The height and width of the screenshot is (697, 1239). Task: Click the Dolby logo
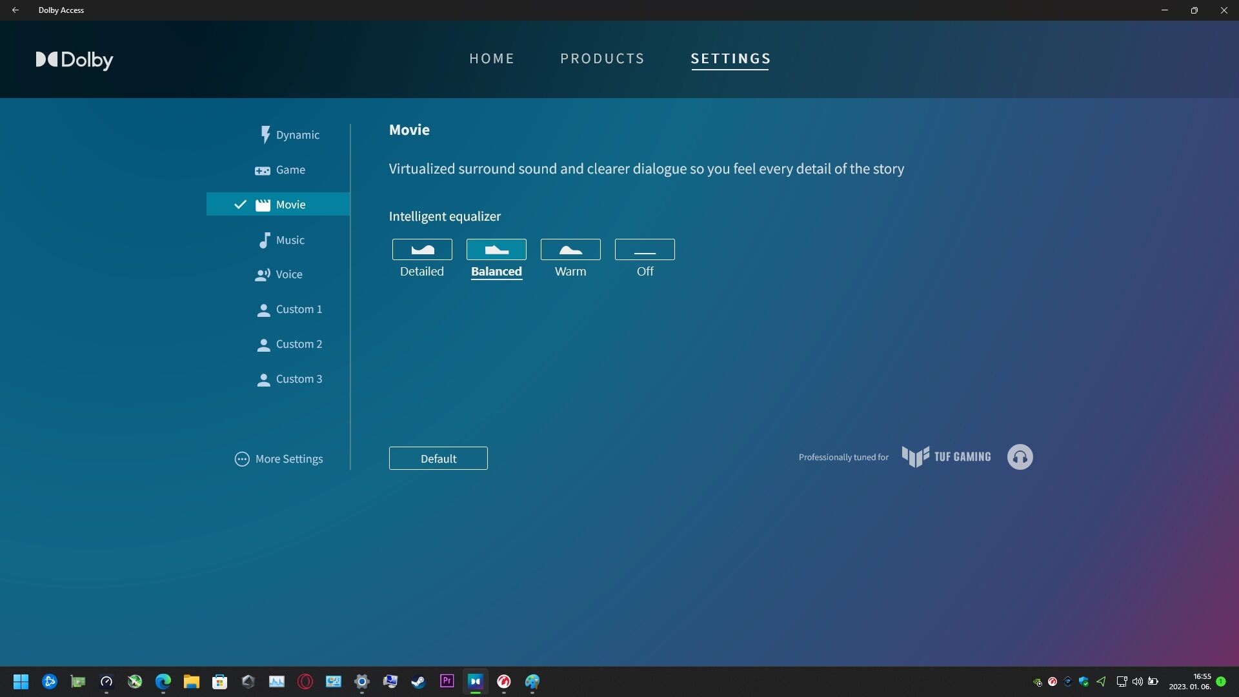(x=74, y=60)
